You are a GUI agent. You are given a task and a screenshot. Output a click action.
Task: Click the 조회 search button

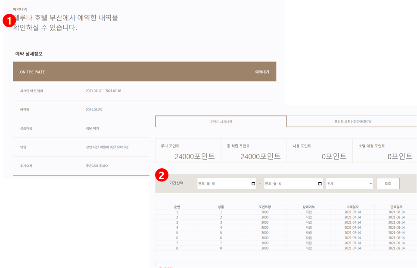[388, 184]
